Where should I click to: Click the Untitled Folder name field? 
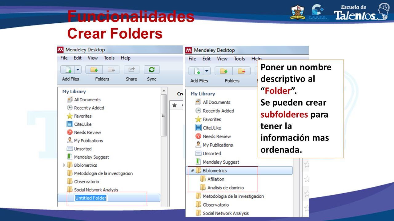[91, 198]
